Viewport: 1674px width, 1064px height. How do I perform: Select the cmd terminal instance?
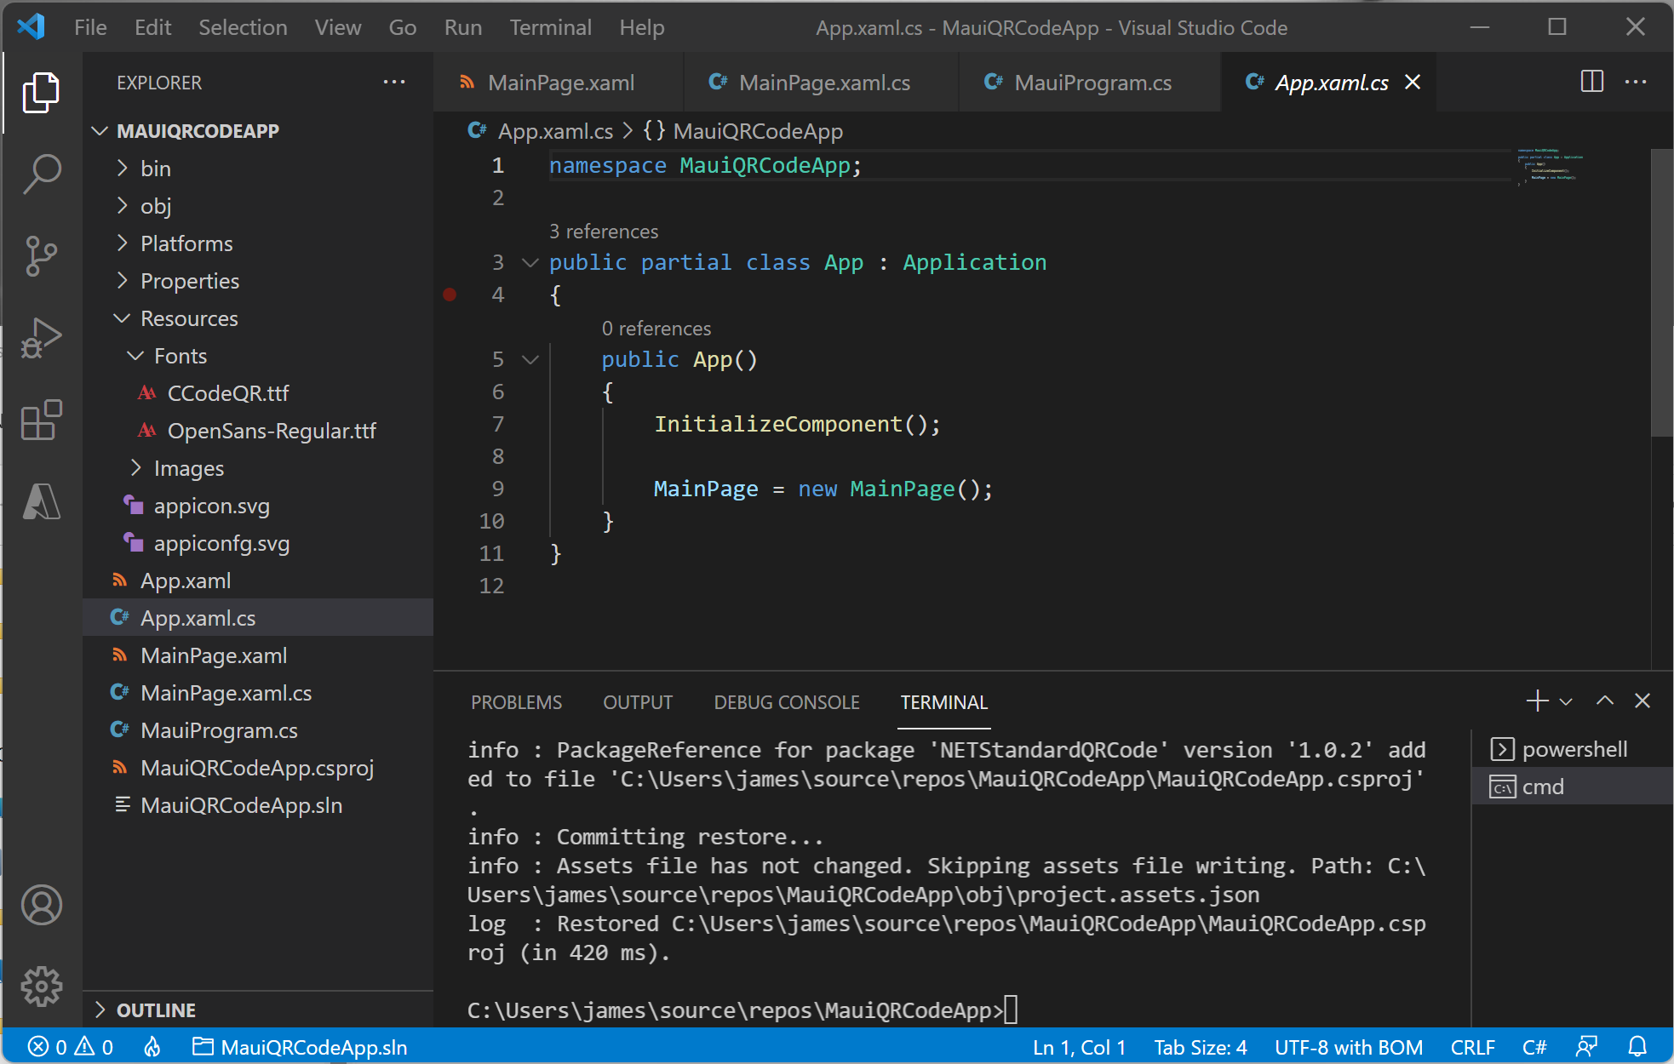pyautogui.click(x=1572, y=787)
